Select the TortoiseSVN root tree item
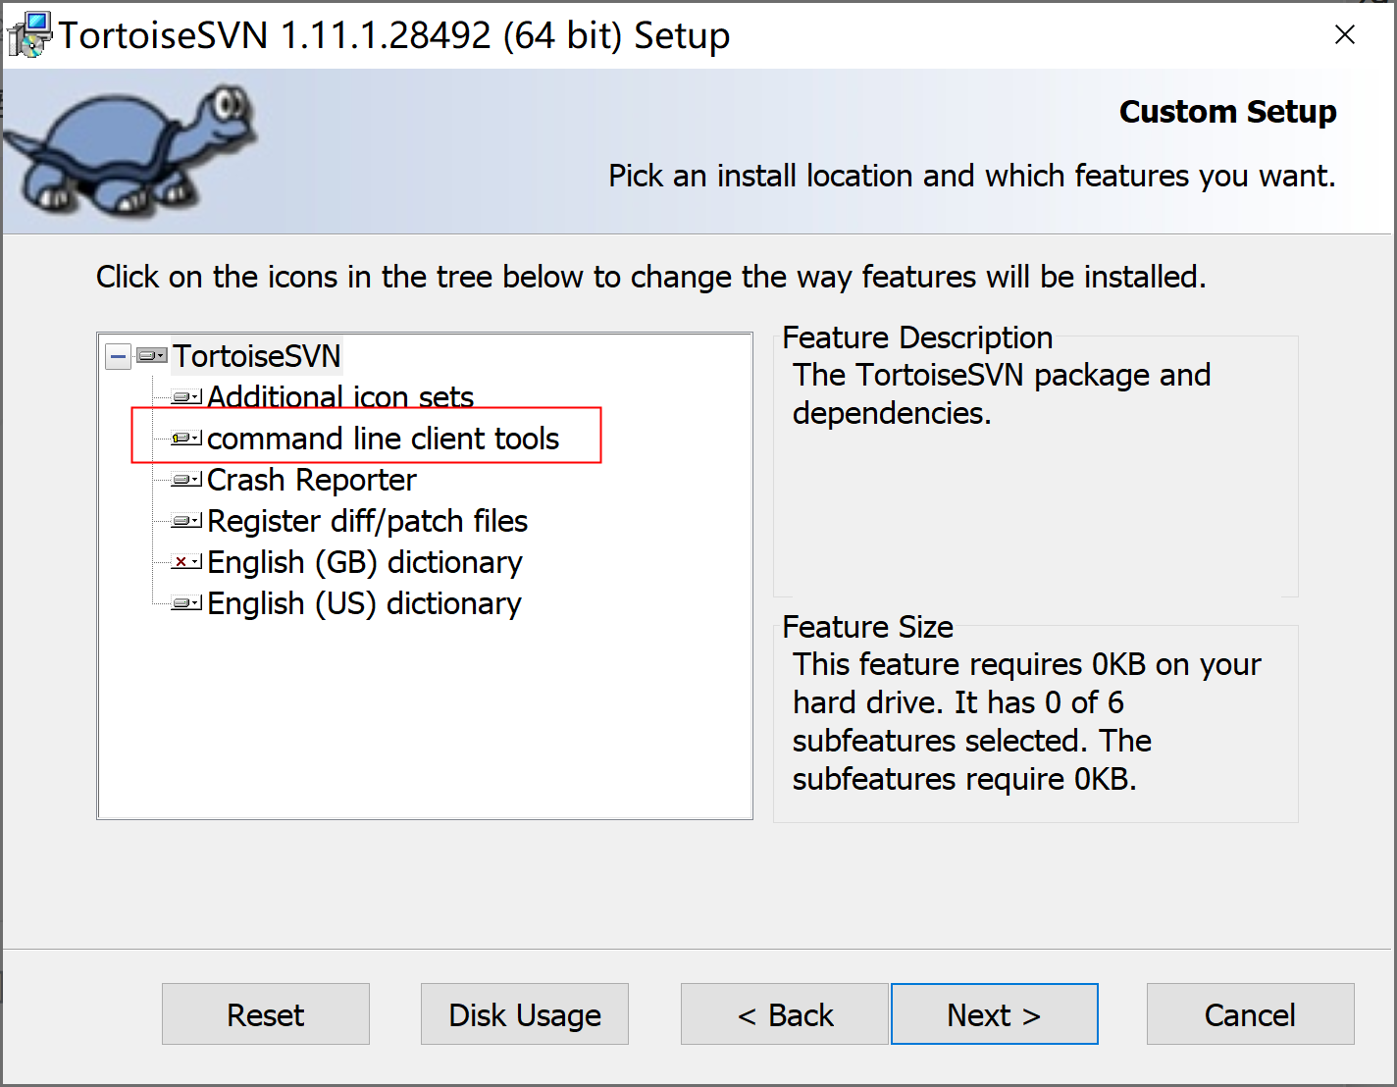 257,356
